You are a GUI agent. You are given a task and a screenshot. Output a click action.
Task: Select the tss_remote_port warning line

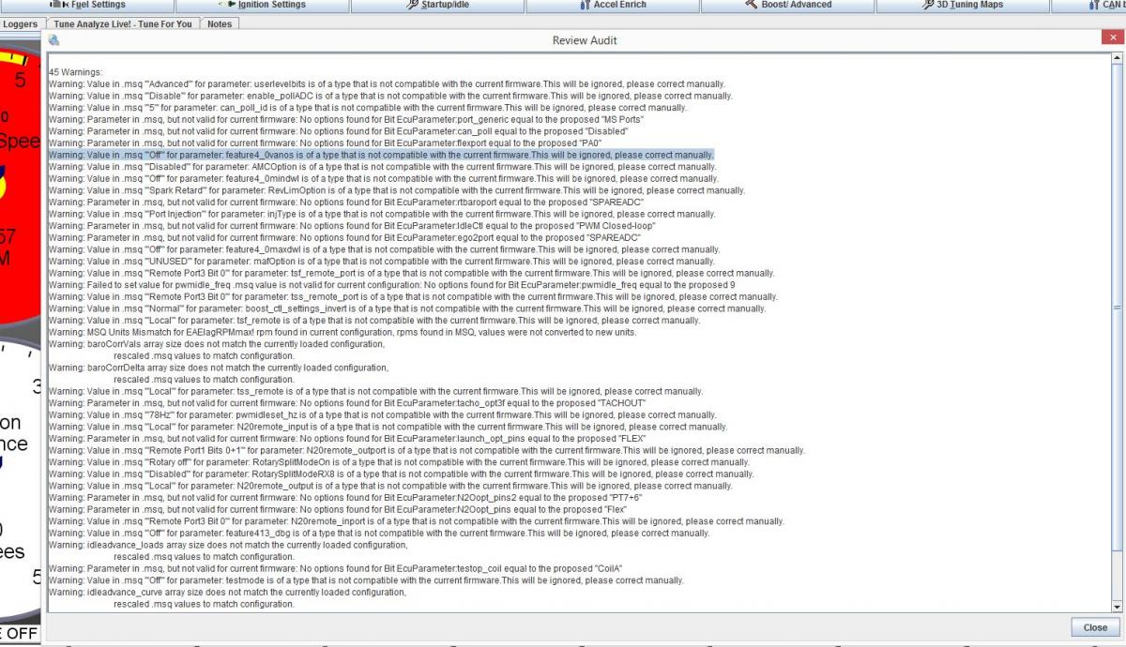click(x=414, y=296)
